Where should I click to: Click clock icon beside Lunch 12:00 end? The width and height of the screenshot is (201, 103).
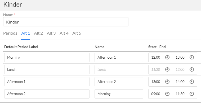192,69
